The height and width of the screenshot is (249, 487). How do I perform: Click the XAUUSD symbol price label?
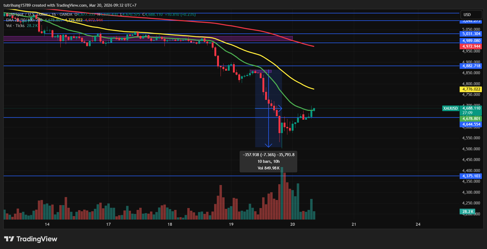[451, 108]
